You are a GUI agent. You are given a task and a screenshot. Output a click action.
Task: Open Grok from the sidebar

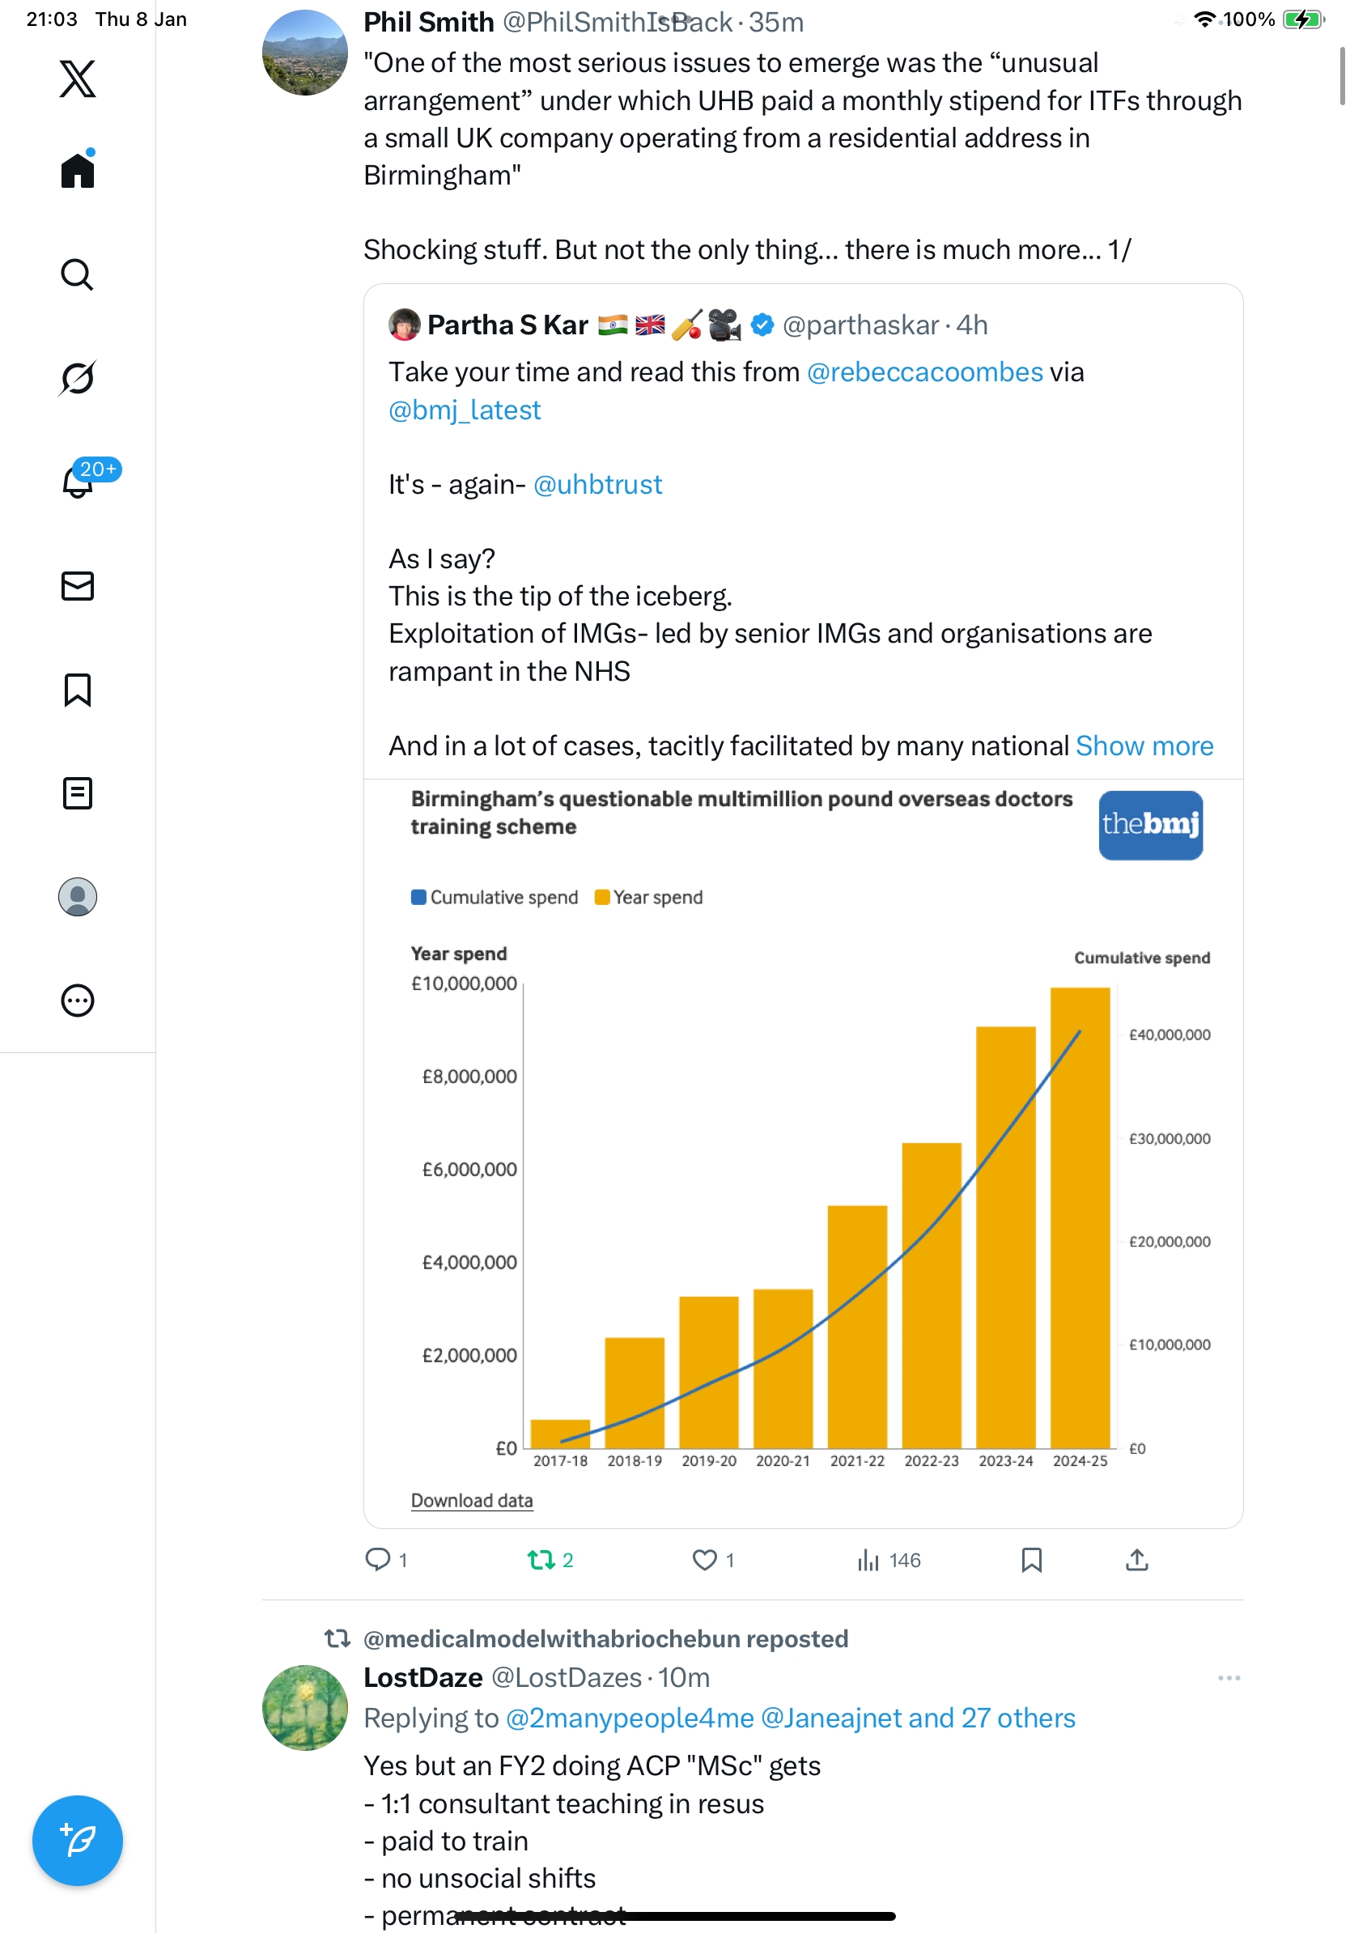click(x=78, y=378)
